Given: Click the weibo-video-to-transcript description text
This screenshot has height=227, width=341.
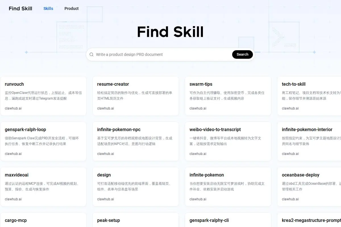Looking at the screenshot, I should coord(225,141).
